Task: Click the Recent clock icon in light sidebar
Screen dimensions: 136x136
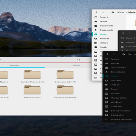Action: (96, 17)
